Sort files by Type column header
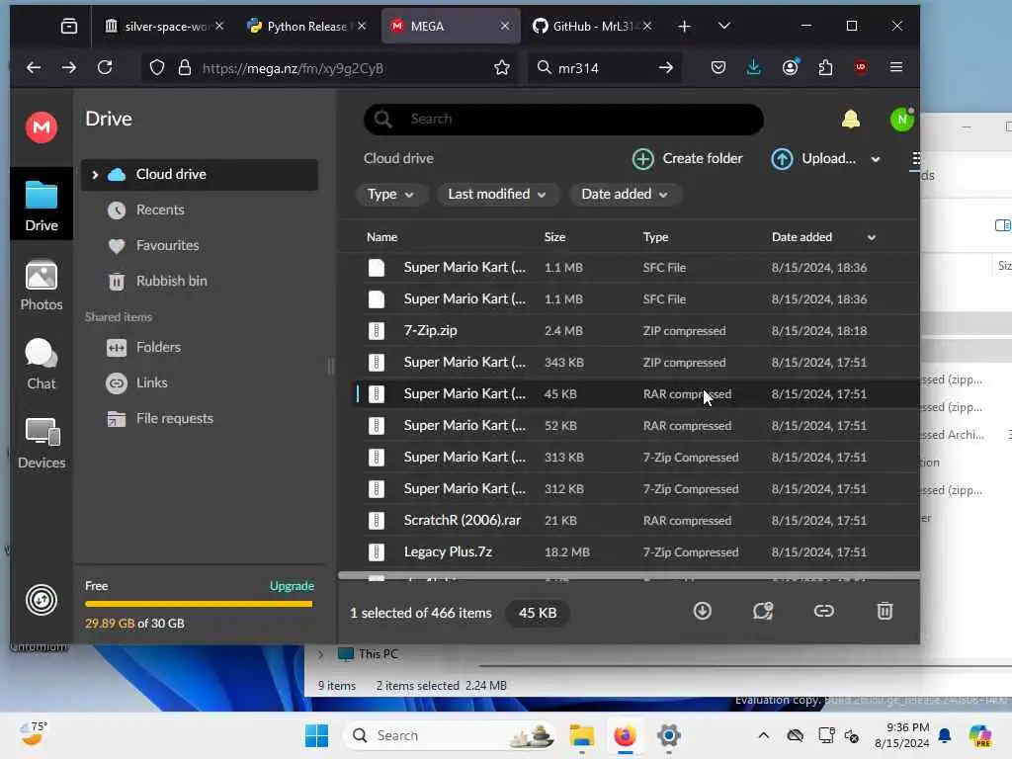 coord(655,237)
